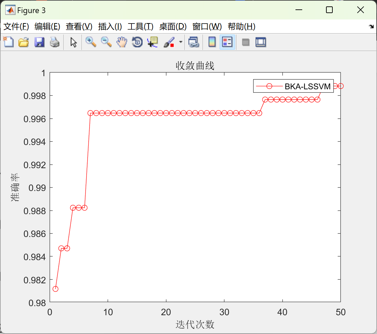Minimize the Figure 3 window
The image size is (377, 334).
[x=299, y=10]
